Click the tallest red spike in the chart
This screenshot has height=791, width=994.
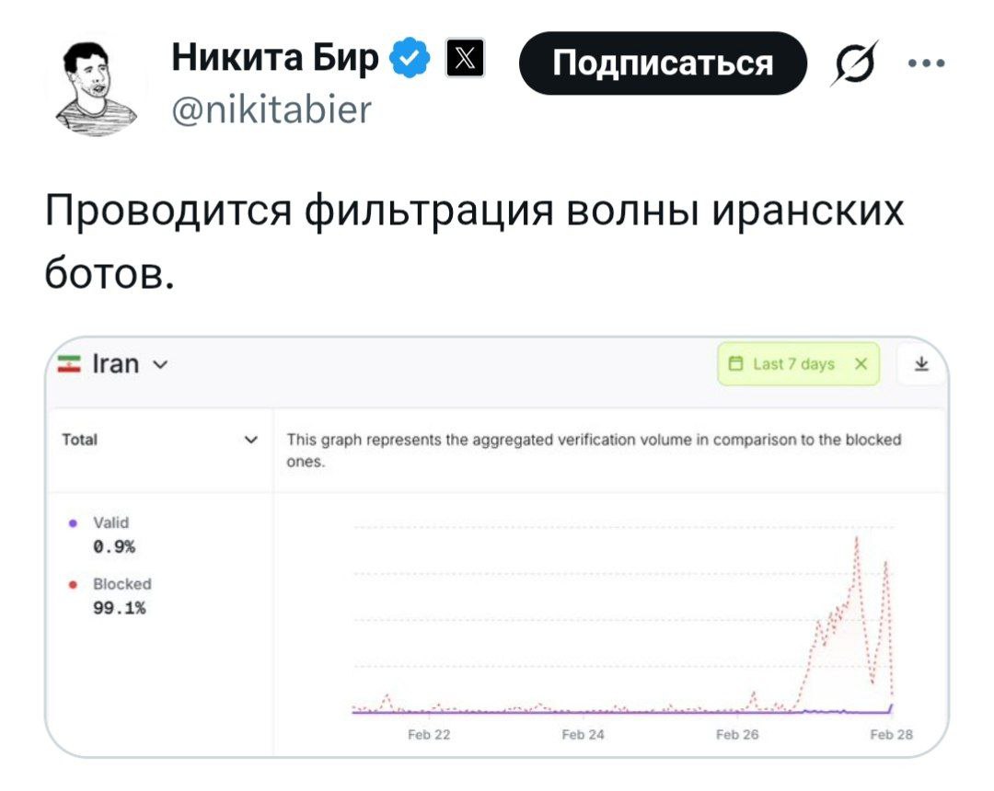pyautogui.click(x=857, y=539)
